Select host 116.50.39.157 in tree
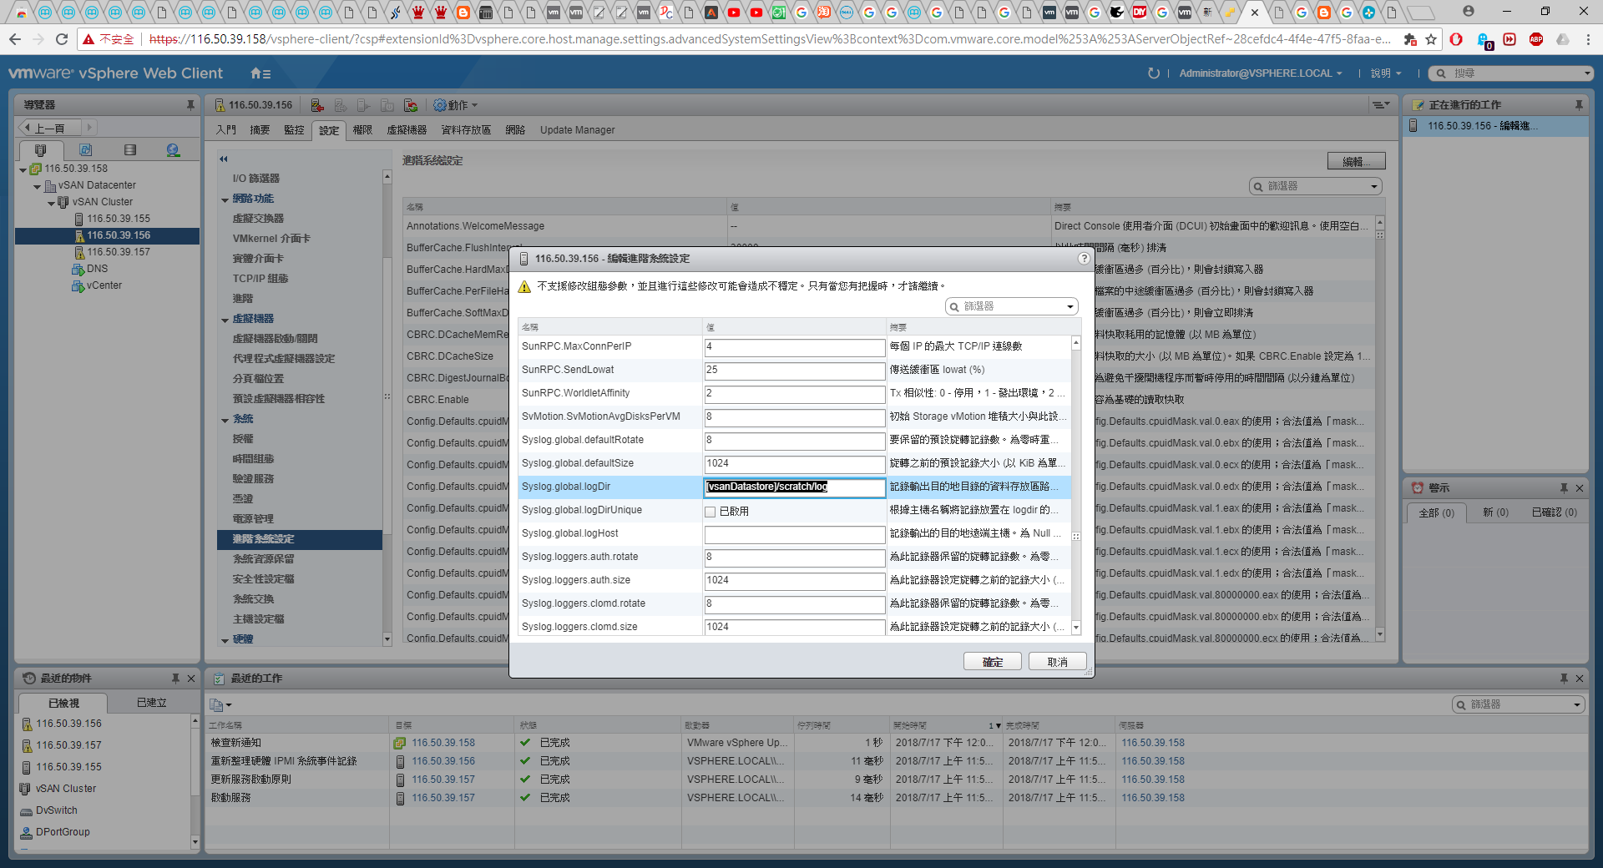The height and width of the screenshot is (868, 1603). 119,252
